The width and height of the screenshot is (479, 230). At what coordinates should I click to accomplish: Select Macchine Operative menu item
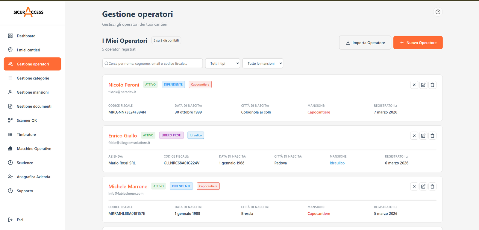pos(34,149)
